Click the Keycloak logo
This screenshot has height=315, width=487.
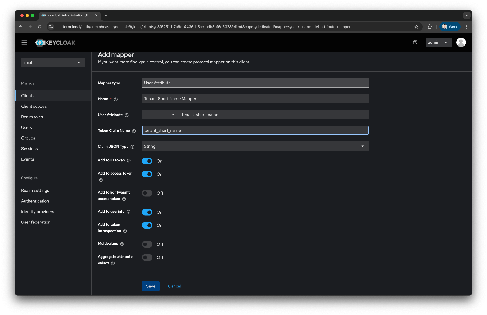(55, 42)
